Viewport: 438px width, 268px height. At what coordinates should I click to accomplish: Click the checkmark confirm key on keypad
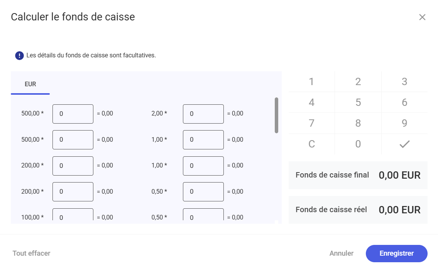click(x=404, y=144)
